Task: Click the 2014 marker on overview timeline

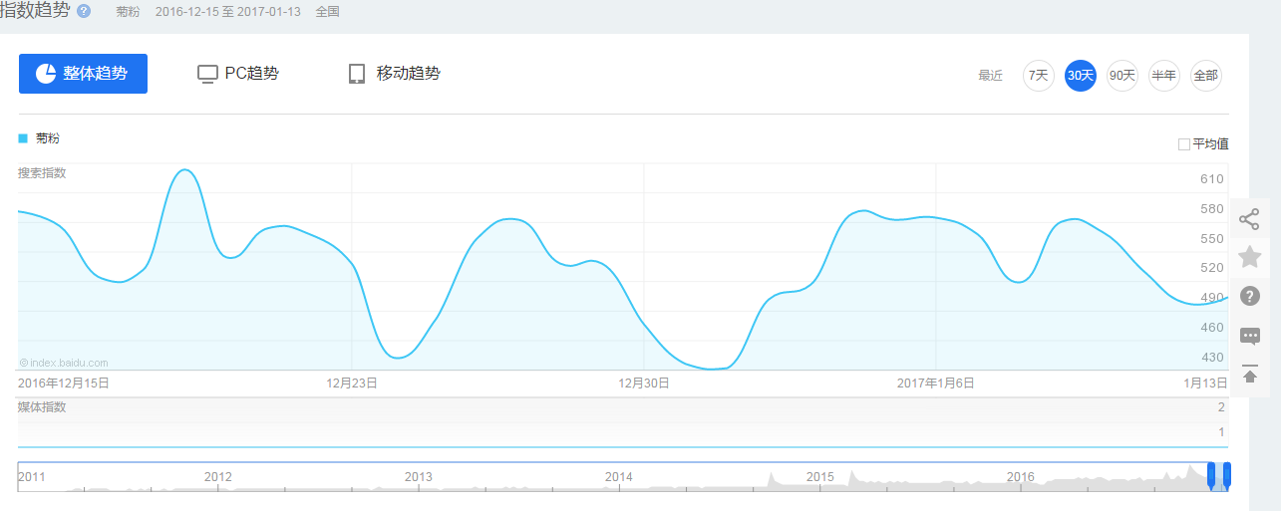Action: point(618,477)
